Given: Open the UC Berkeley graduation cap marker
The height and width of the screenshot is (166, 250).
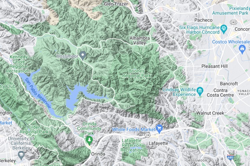Looking at the screenshot, I should coord(22,155).
